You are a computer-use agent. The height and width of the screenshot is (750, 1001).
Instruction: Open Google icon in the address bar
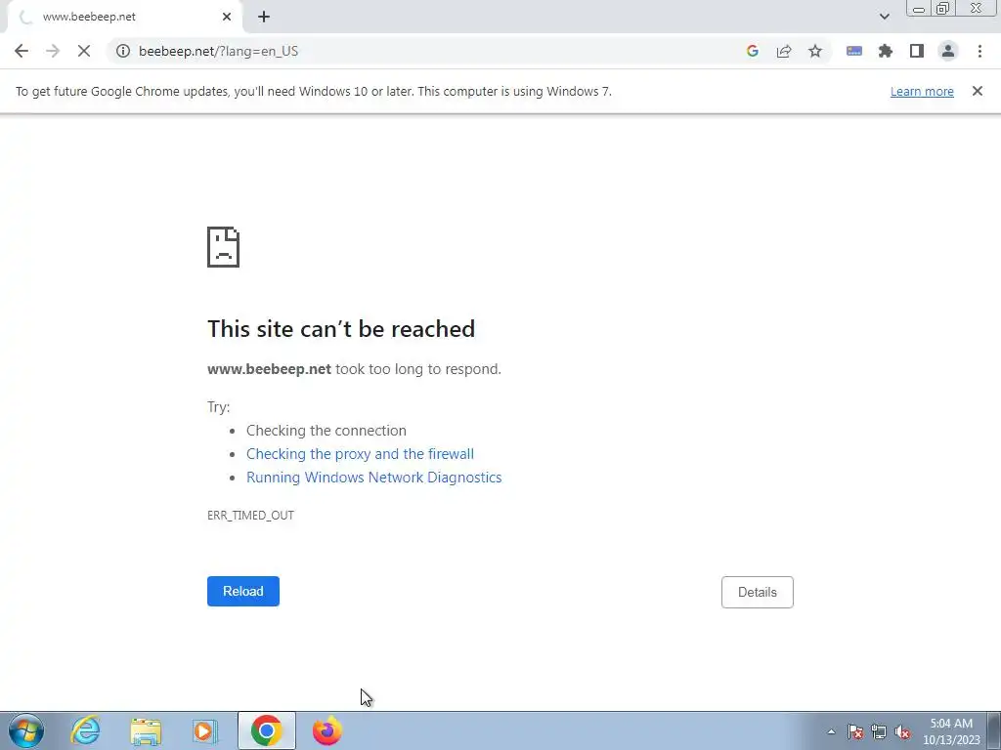point(752,51)
